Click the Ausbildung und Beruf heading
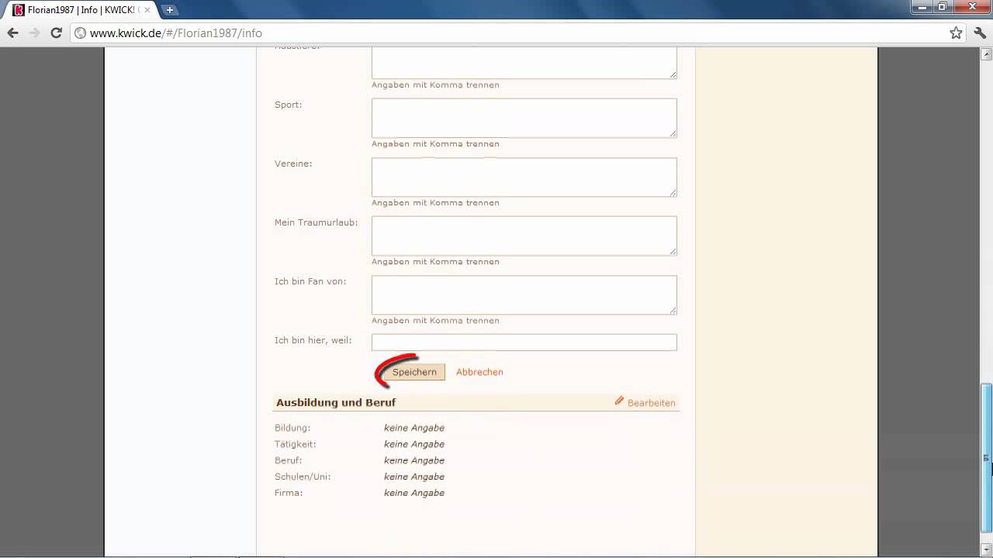993x558 pixels. (x=336, y=402)
